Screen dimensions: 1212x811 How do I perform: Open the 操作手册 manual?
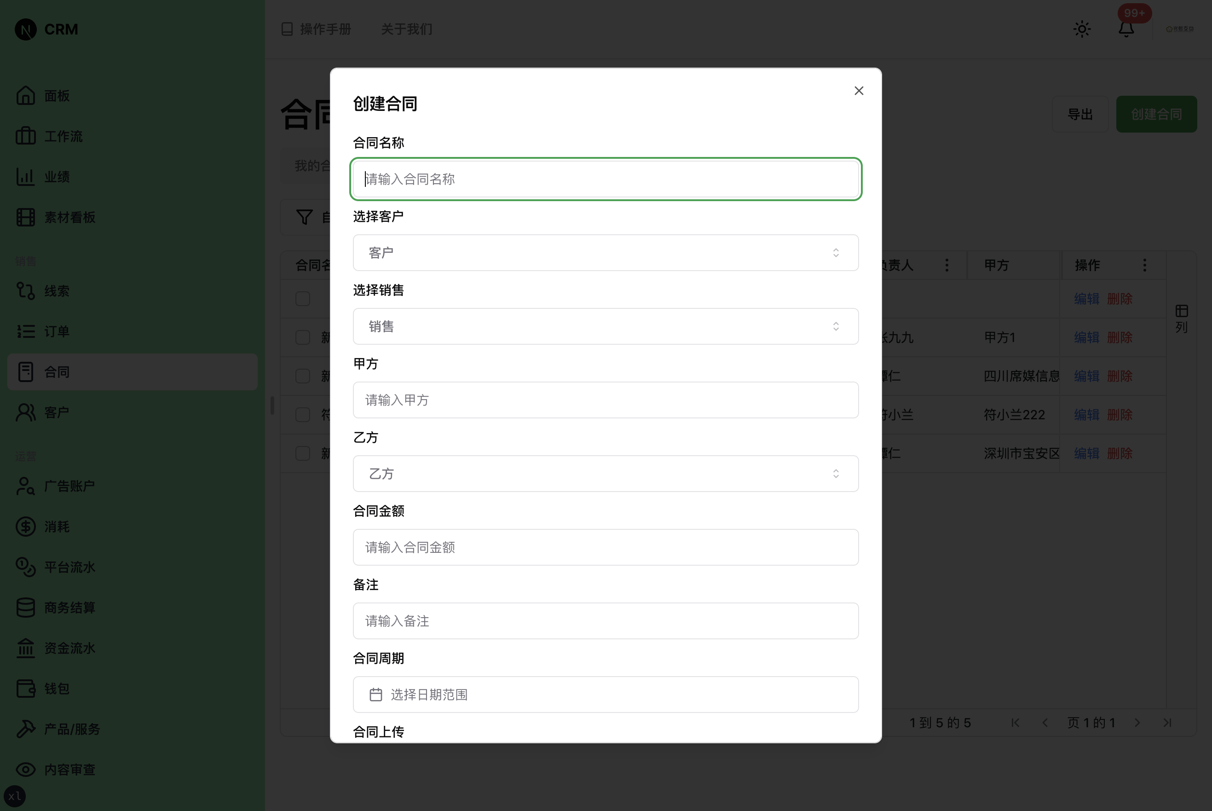point(316,29)
